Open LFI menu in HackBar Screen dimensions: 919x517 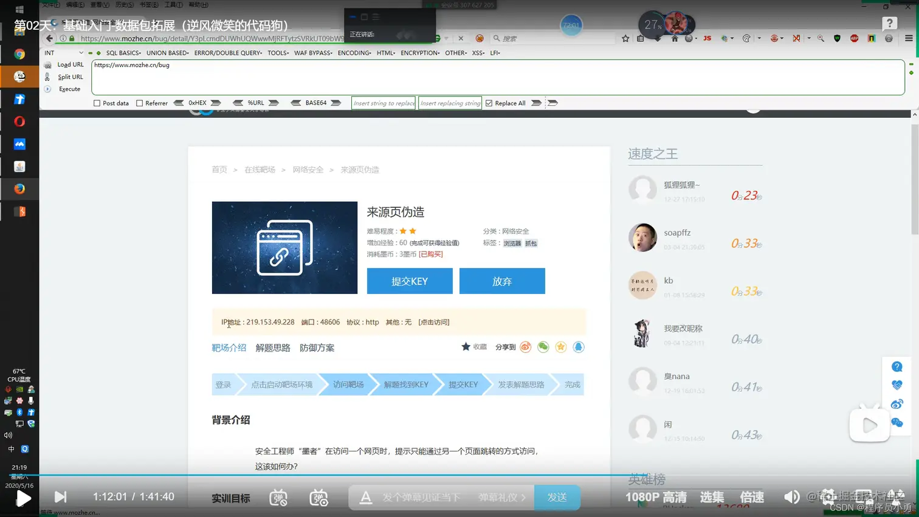tap(495, 53)
